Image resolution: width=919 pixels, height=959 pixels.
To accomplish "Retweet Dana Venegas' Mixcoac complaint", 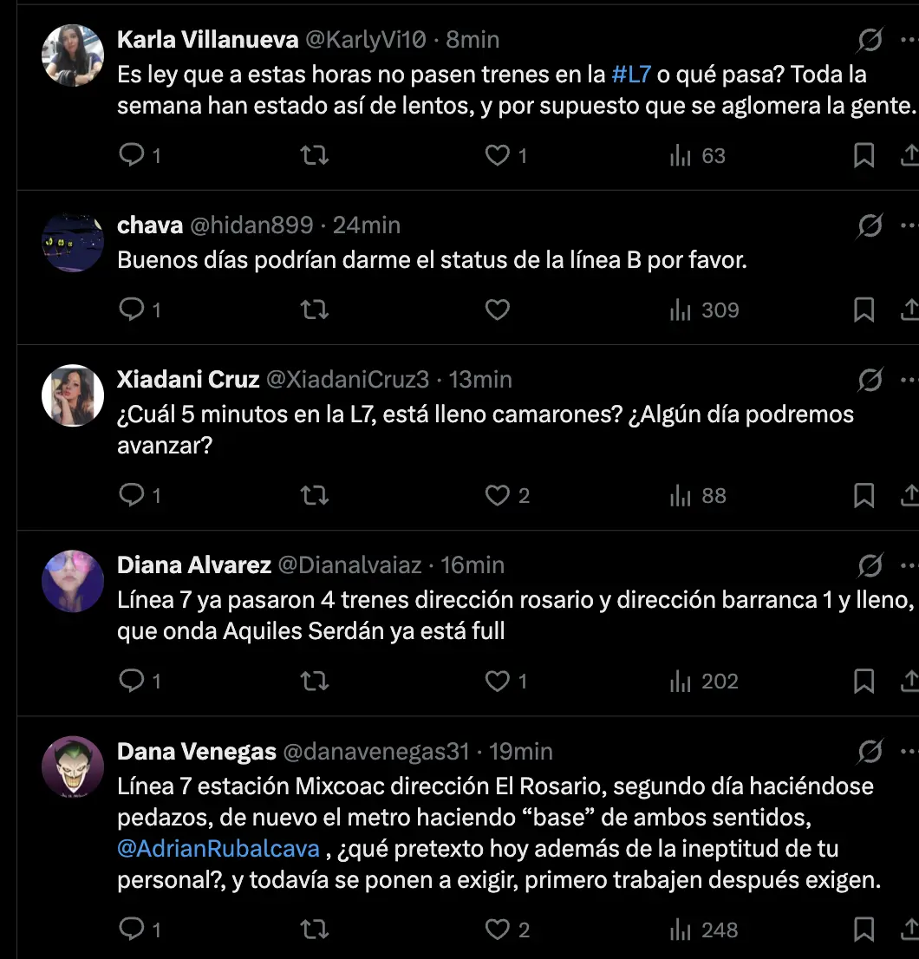I will (x=314, y=929).
